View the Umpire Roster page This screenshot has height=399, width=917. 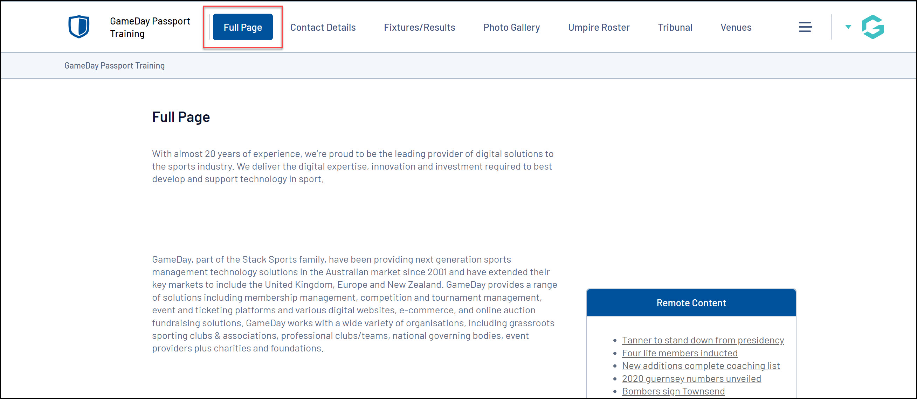click(598, 27)
